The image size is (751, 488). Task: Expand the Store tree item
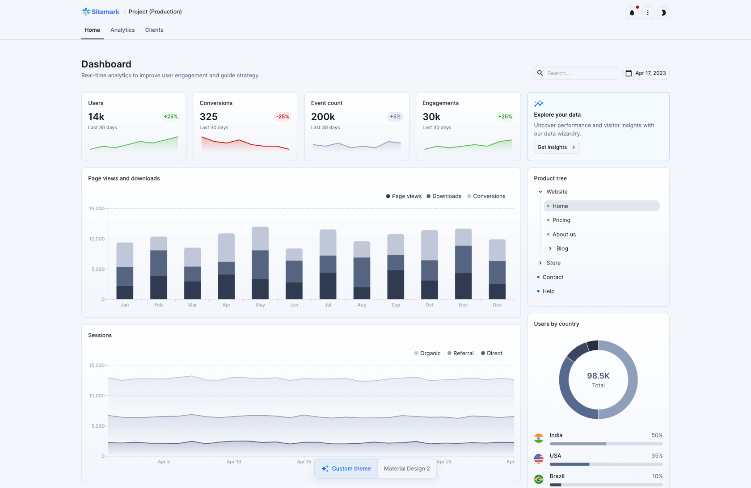tap(541, 263)
